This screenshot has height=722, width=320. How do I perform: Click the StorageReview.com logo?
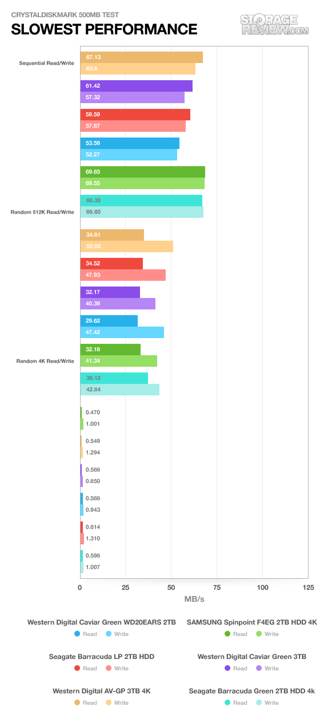click(275, 25)
